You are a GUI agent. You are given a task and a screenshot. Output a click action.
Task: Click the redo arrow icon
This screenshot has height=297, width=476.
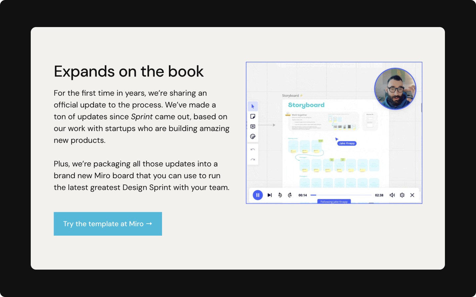(253, 160)
